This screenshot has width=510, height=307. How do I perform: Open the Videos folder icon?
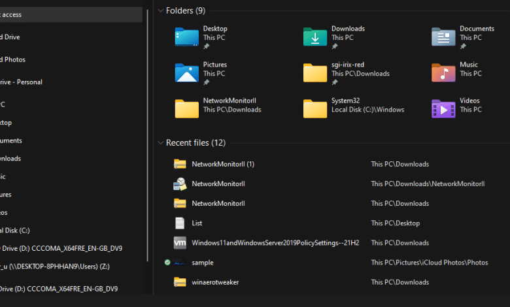coord(443,109)
